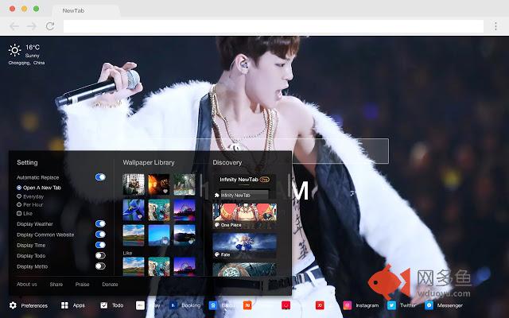
Task: Enable Display Todo switch
Action: (x=100, y=255)
